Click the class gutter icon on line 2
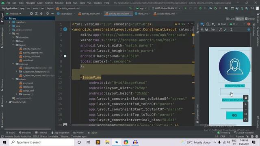Screen dimensions: 260x146 pos(65,30)
